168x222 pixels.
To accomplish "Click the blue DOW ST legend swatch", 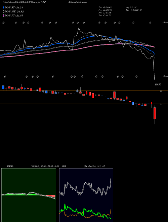I will (x=3, y=8).
